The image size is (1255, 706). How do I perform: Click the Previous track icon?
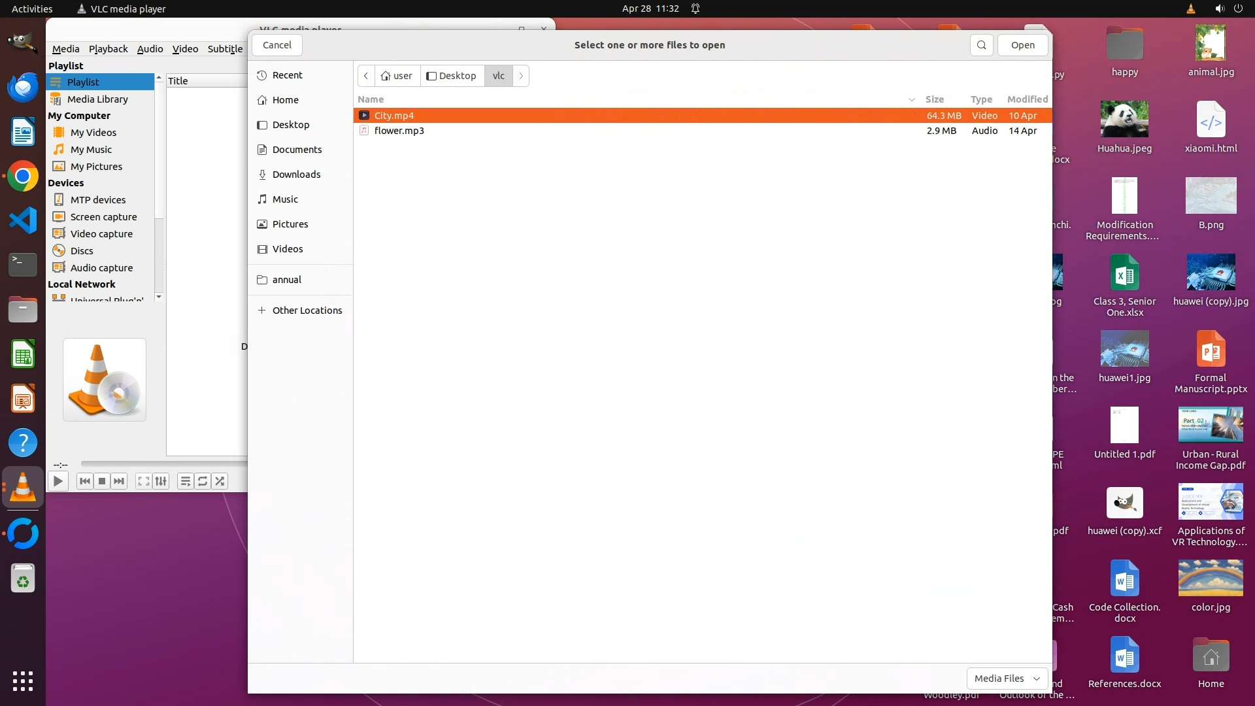[x=85, y=482]
